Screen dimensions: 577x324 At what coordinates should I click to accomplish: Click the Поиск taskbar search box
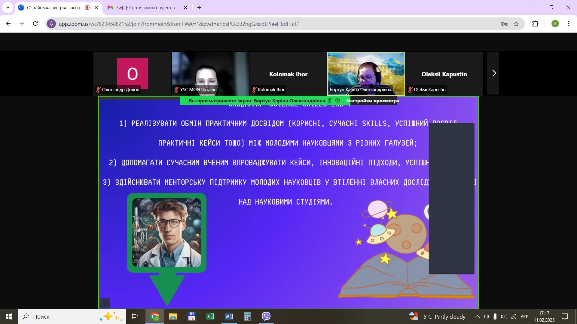coord(72,316)
